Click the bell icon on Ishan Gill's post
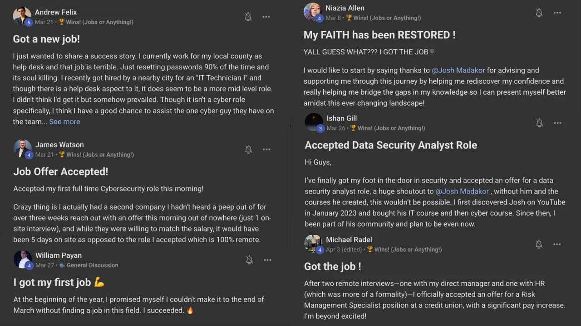 tap(539, 123)
